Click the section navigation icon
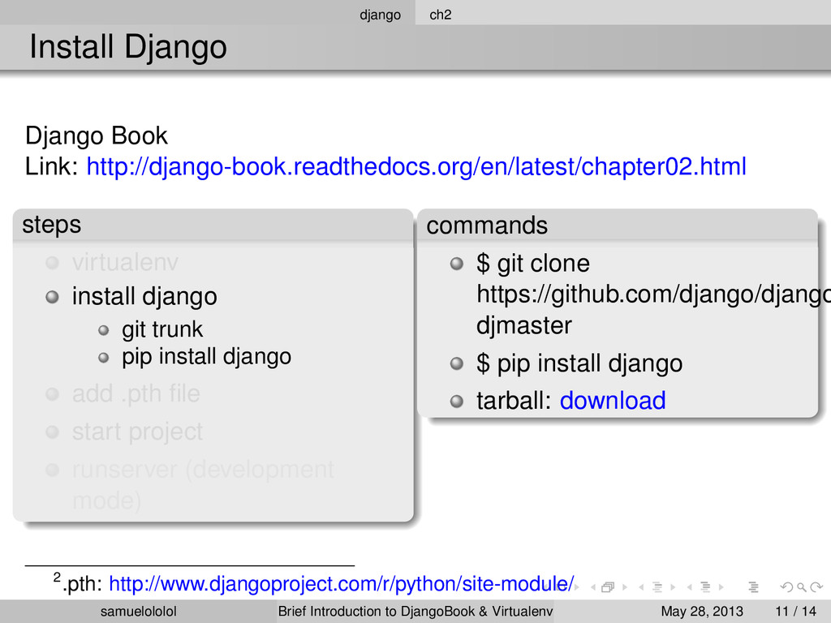831x623 pixels. (x=705, y=587)
